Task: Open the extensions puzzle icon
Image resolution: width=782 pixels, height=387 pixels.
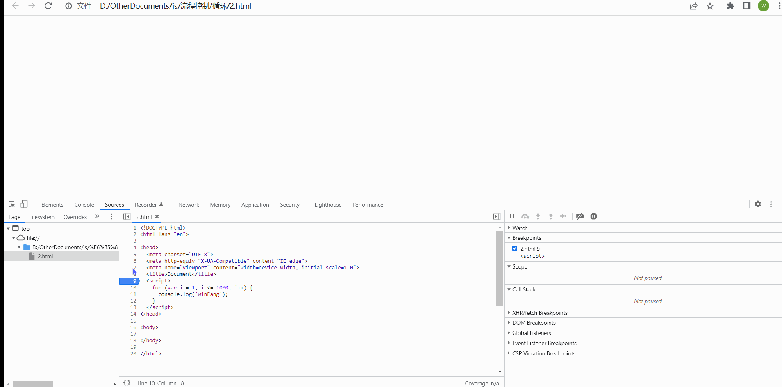Action: (x=730, y=6)
